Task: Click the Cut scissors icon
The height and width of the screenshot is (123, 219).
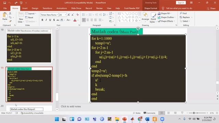Action: click(10, 13)
